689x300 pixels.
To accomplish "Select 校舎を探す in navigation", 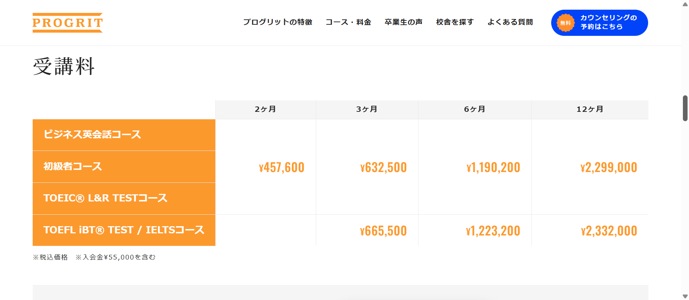I will coord(455,22).
